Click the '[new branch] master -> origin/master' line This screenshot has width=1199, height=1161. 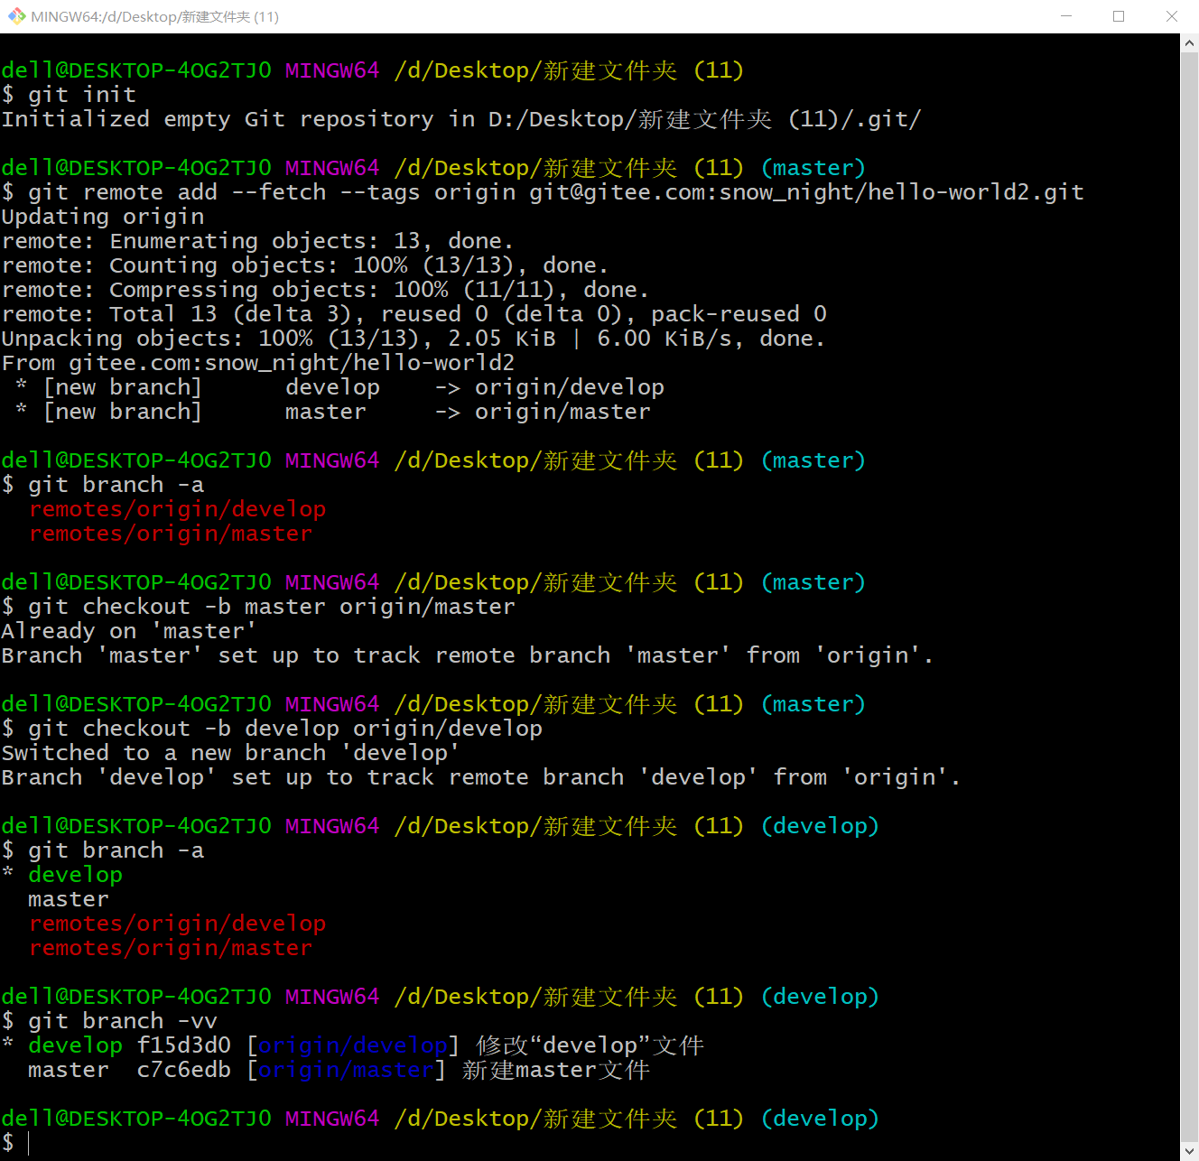point(332,412)
